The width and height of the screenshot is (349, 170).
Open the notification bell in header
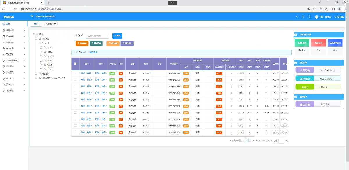click(x=309, y=17)
